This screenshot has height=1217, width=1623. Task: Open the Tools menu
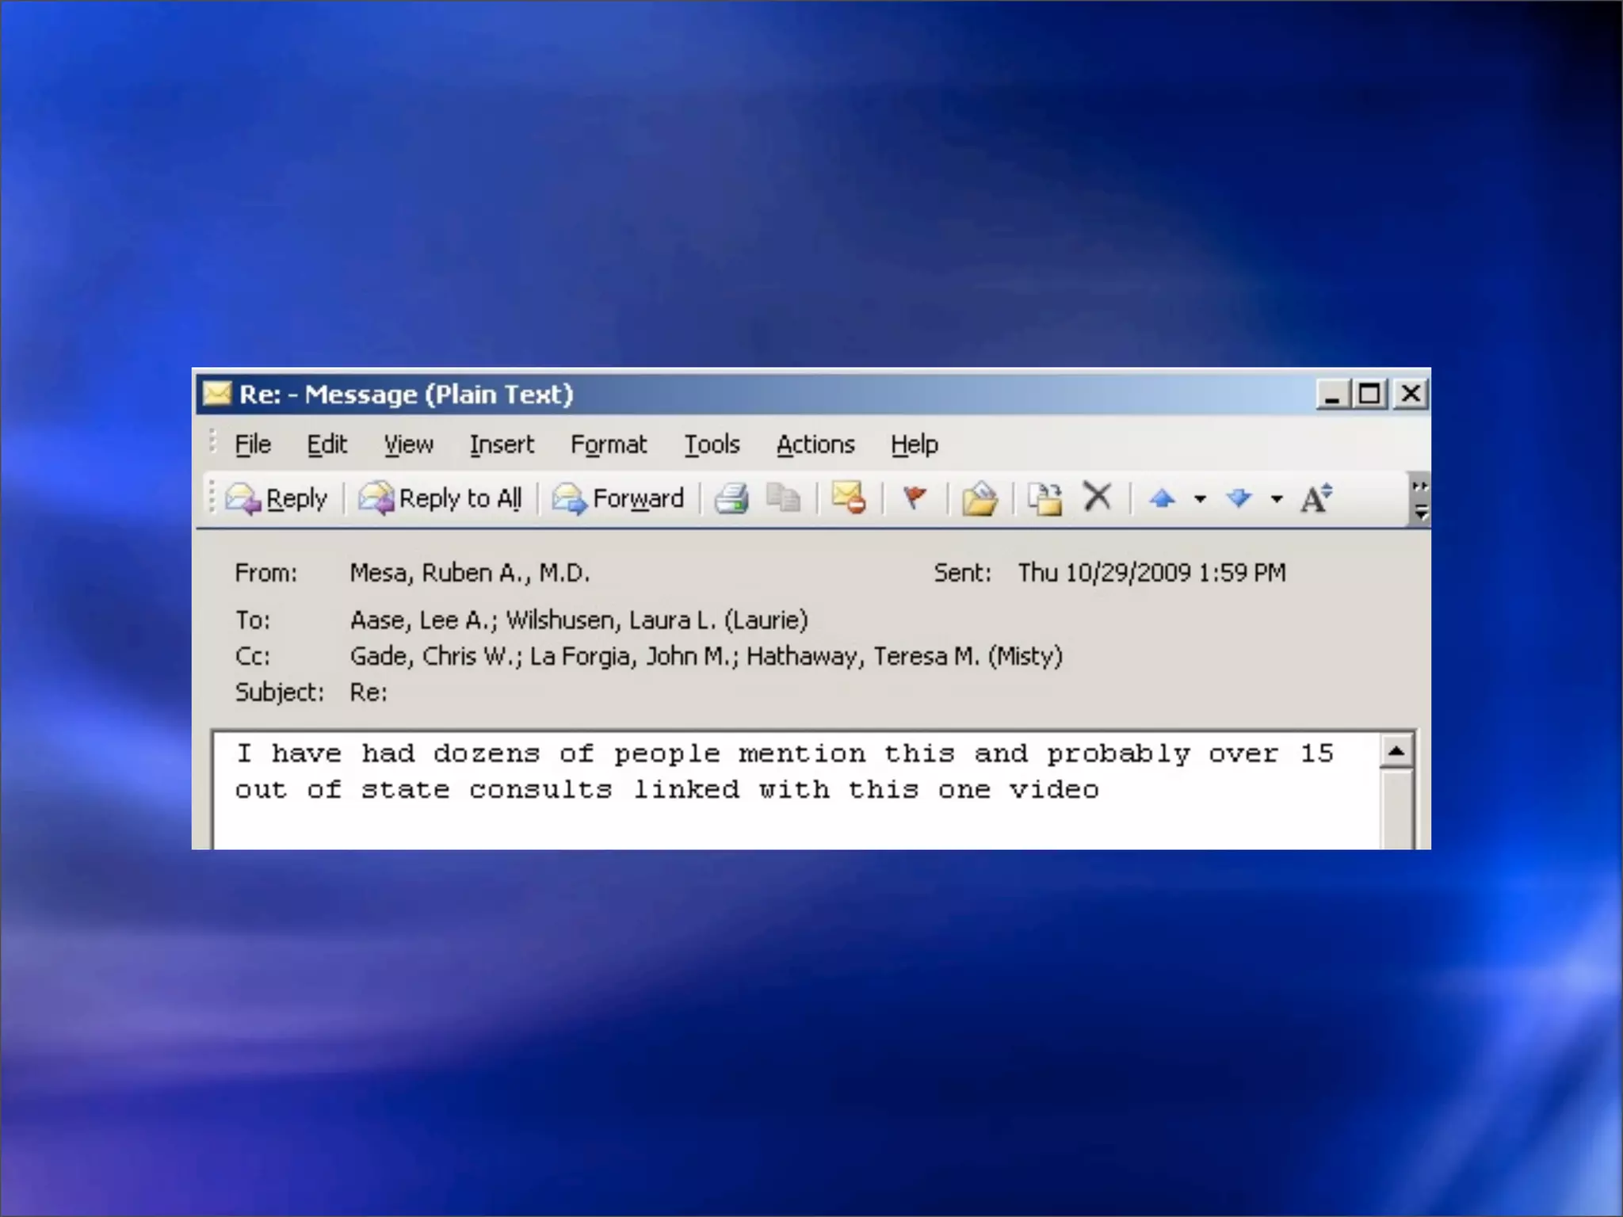712,444
